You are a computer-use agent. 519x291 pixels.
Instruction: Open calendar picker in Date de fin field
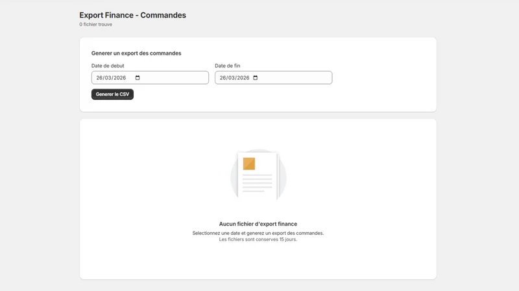click(255, 78)
